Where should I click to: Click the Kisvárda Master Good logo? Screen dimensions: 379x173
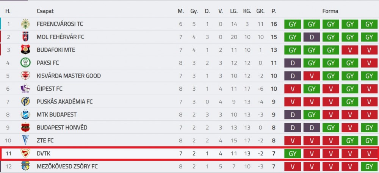click(x=25, y=76)
